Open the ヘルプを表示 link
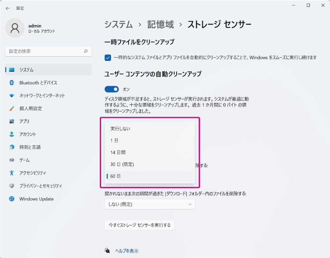330x258 pixels. click(x=127, y=251)
